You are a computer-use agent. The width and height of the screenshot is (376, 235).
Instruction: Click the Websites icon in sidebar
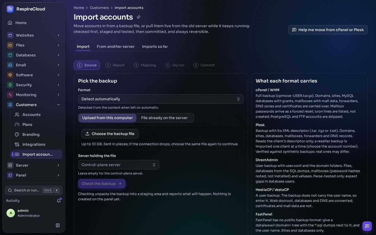10,35
